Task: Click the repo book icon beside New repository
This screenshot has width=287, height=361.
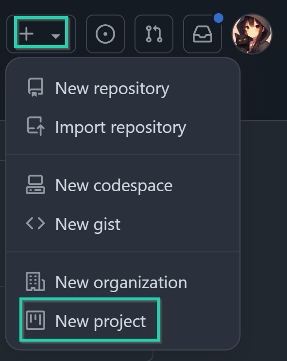Action: (x=35, y=87)
